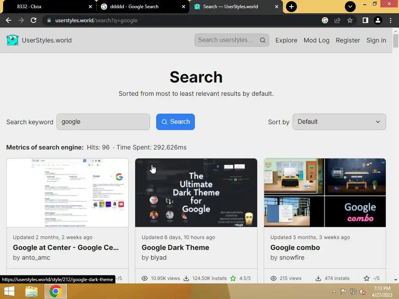This screenshot has width=399, height=299.
Task: Switch to 8332 Cbox tab
Action: tap(49, 7)
